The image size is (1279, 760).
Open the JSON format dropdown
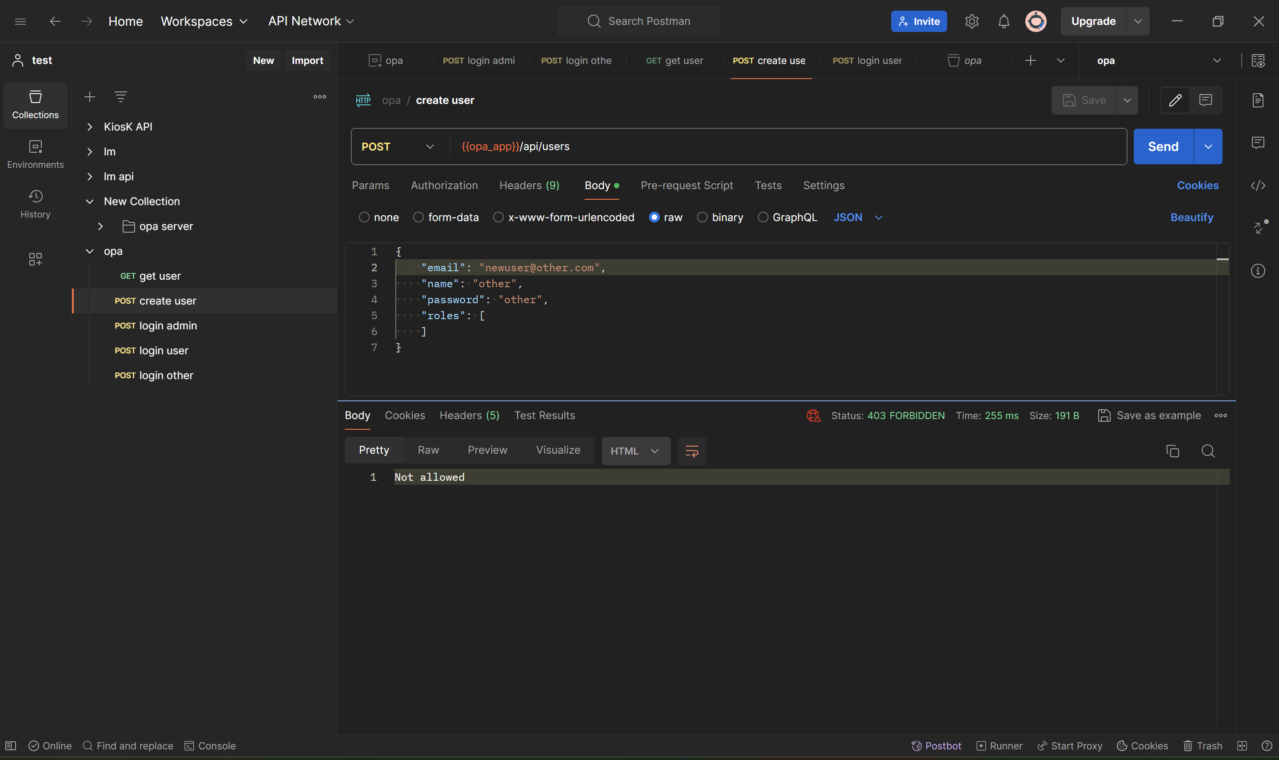click(x=858, y=218)
